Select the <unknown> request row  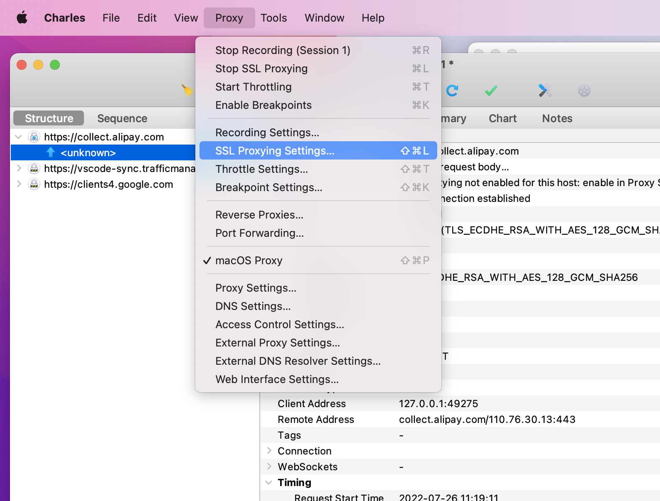click(x=103, y=152)
